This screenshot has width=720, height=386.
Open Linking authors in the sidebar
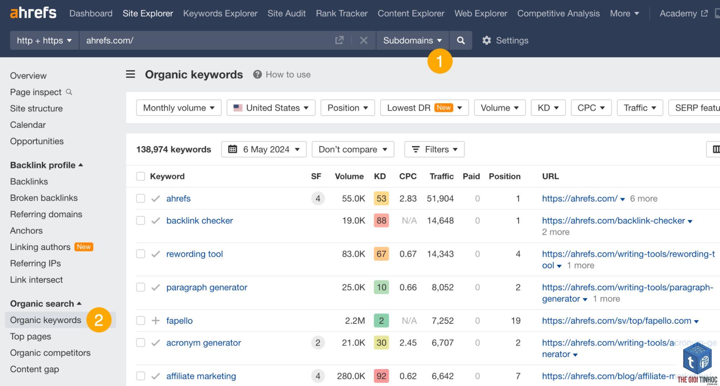coord(40,247)
